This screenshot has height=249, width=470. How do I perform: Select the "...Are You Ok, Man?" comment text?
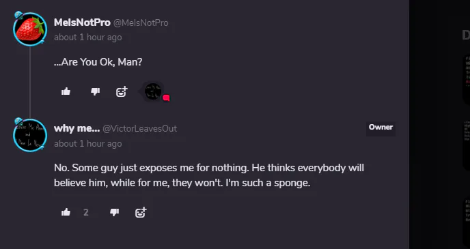coord(98,62)
